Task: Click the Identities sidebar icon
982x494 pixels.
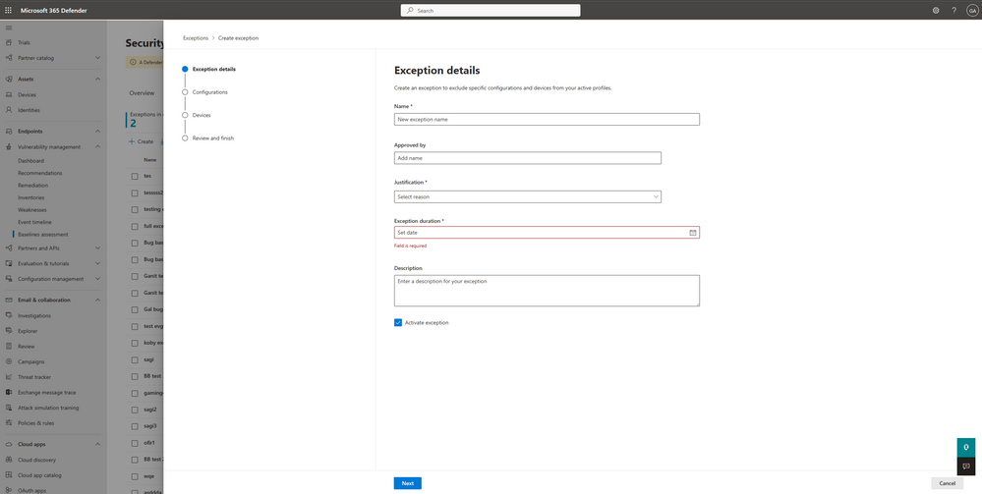Action: [x=9, y=110]
